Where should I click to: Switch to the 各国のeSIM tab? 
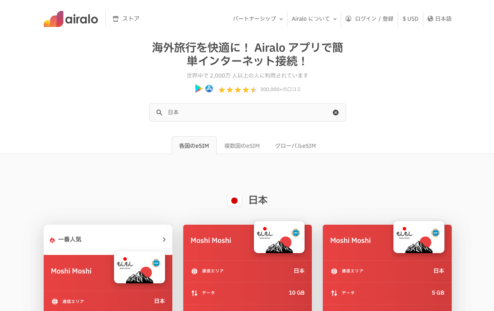tap(194, 145)
